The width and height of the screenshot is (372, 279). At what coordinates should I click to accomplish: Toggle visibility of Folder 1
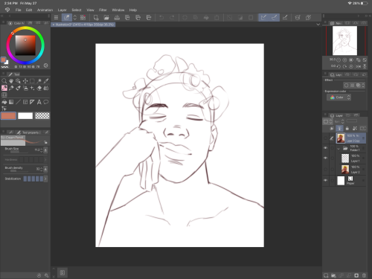pos(325,148)
